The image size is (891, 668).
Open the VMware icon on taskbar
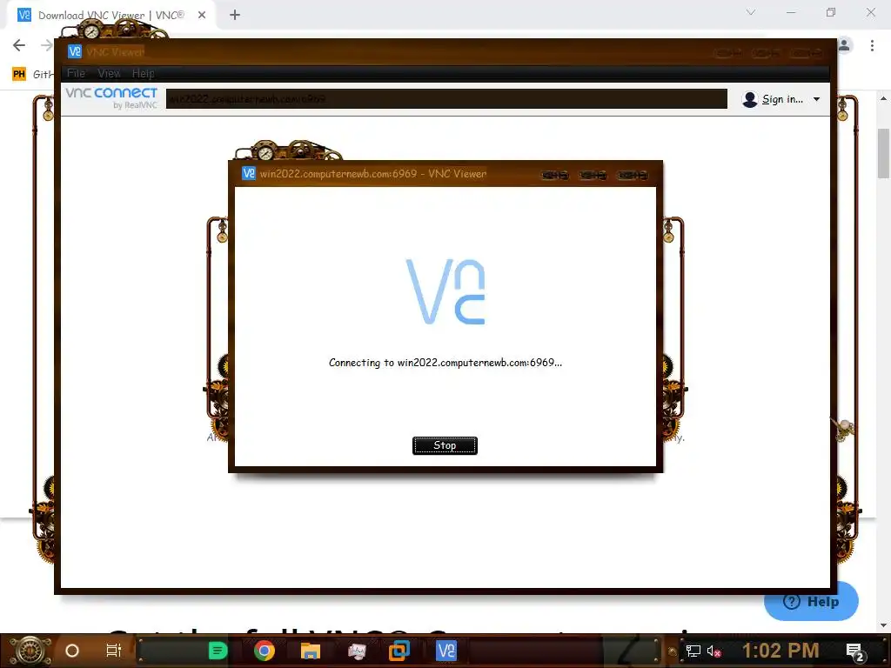399,651
